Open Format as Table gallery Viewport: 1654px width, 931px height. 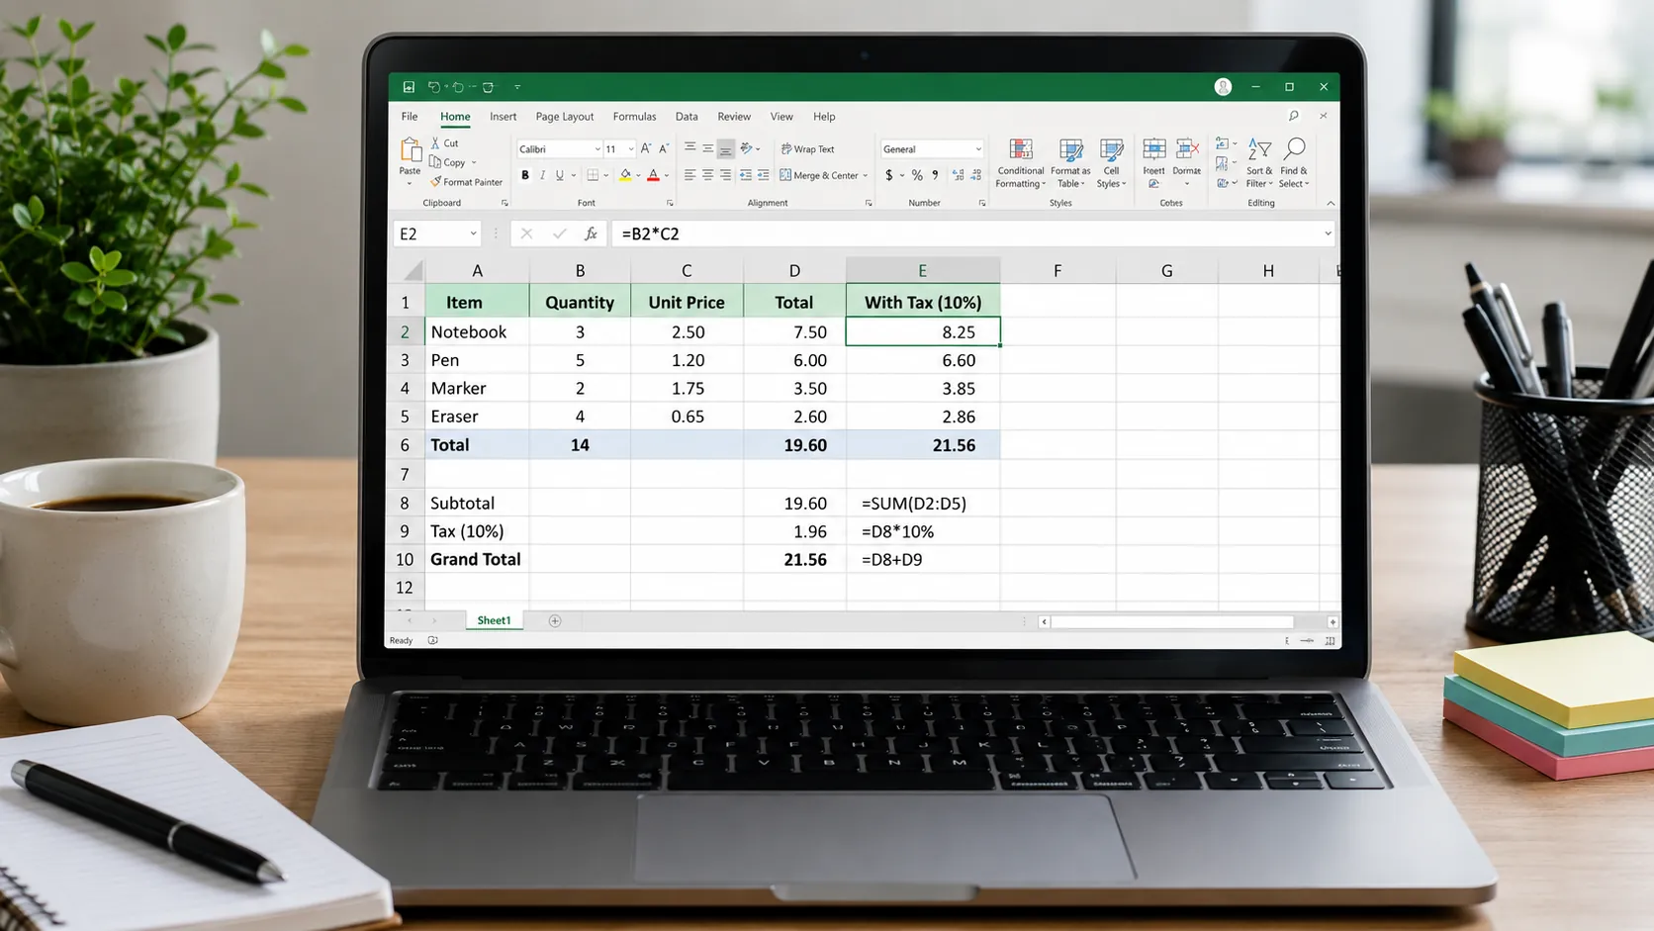(x=1070, y=163)
